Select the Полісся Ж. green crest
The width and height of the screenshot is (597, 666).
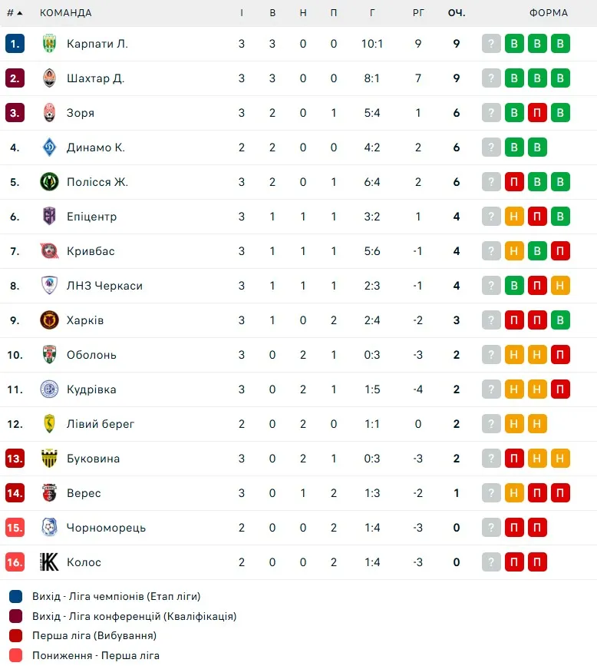pyautogui.click(x=49, y=182)
